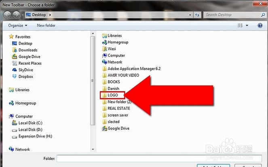Open the address bar history dropdown
Screen dimensions: 268x167
tap(190, 15)
